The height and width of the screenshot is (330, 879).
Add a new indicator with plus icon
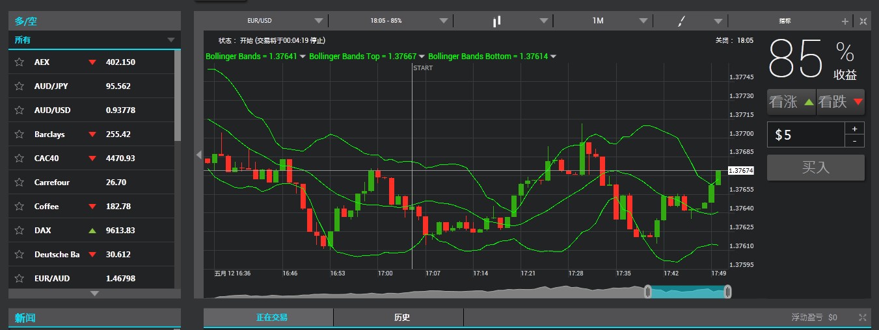pos(845,21)
